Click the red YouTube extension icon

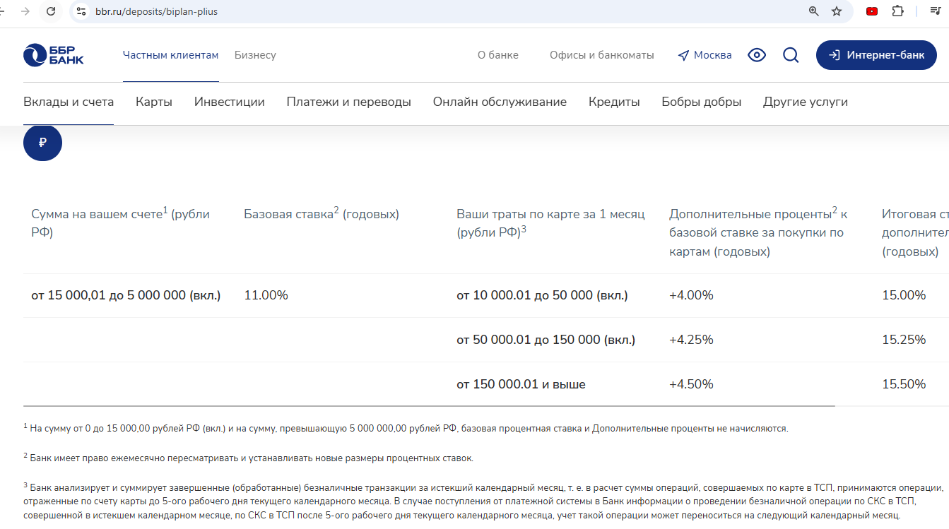click(x=872, y=11)
